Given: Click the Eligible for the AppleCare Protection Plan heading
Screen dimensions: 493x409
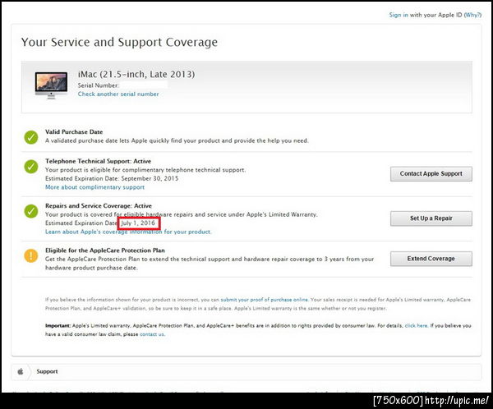Looking at the screenshot, I should click(x=105, y=250).
